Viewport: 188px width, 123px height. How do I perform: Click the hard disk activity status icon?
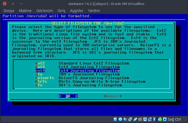click(x=115, y=119)
